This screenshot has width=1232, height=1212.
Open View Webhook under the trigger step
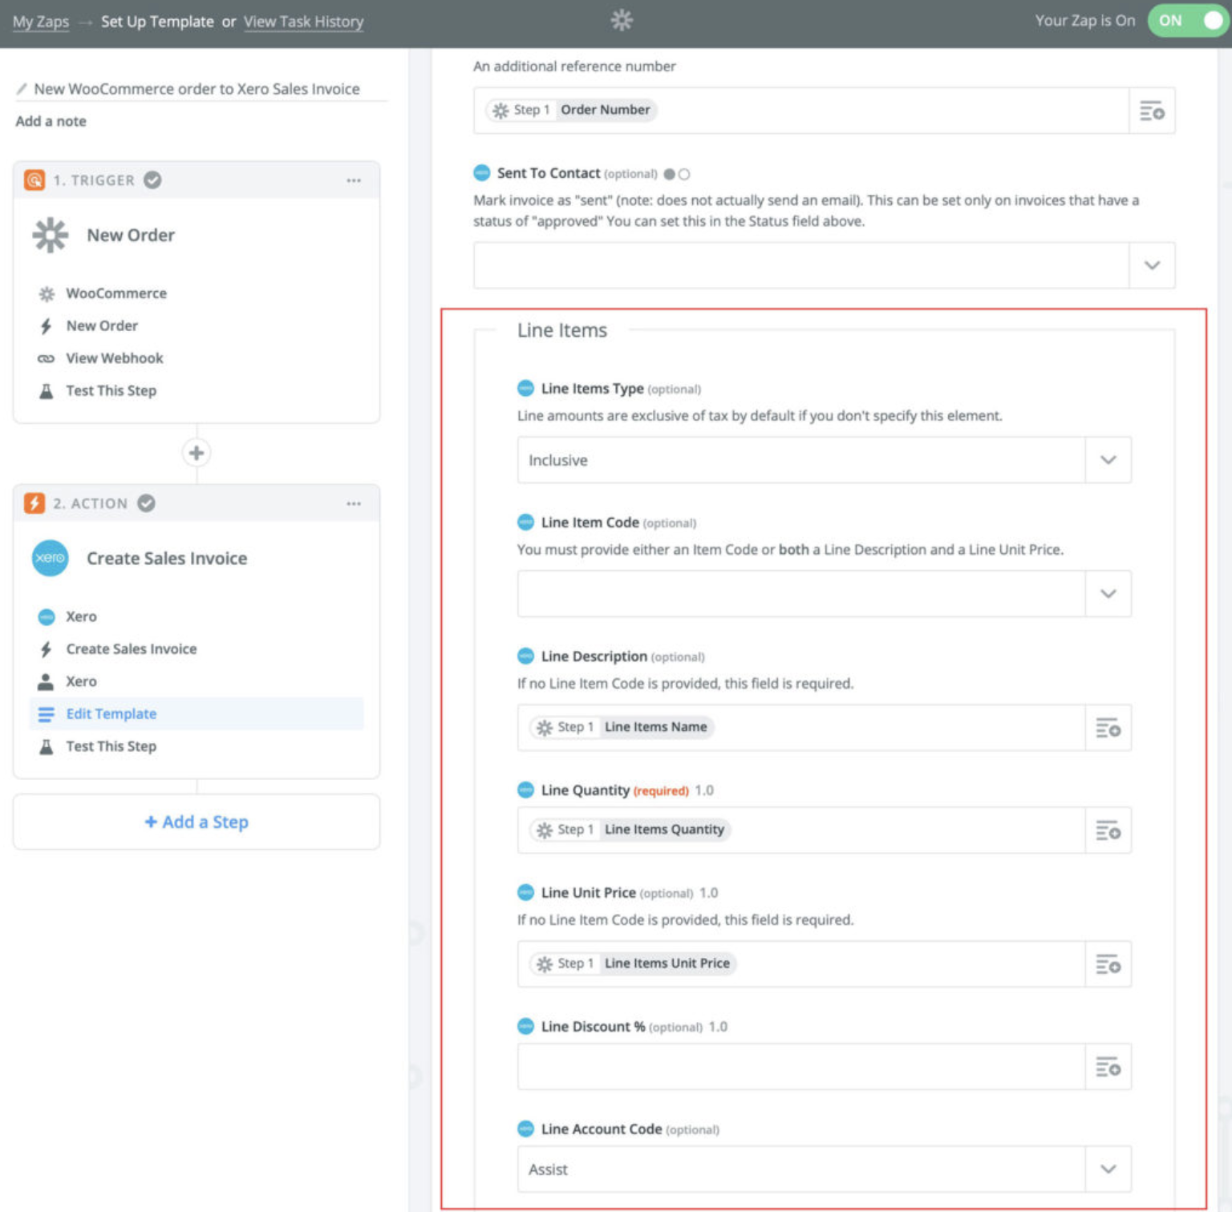[x=114, y=358]
